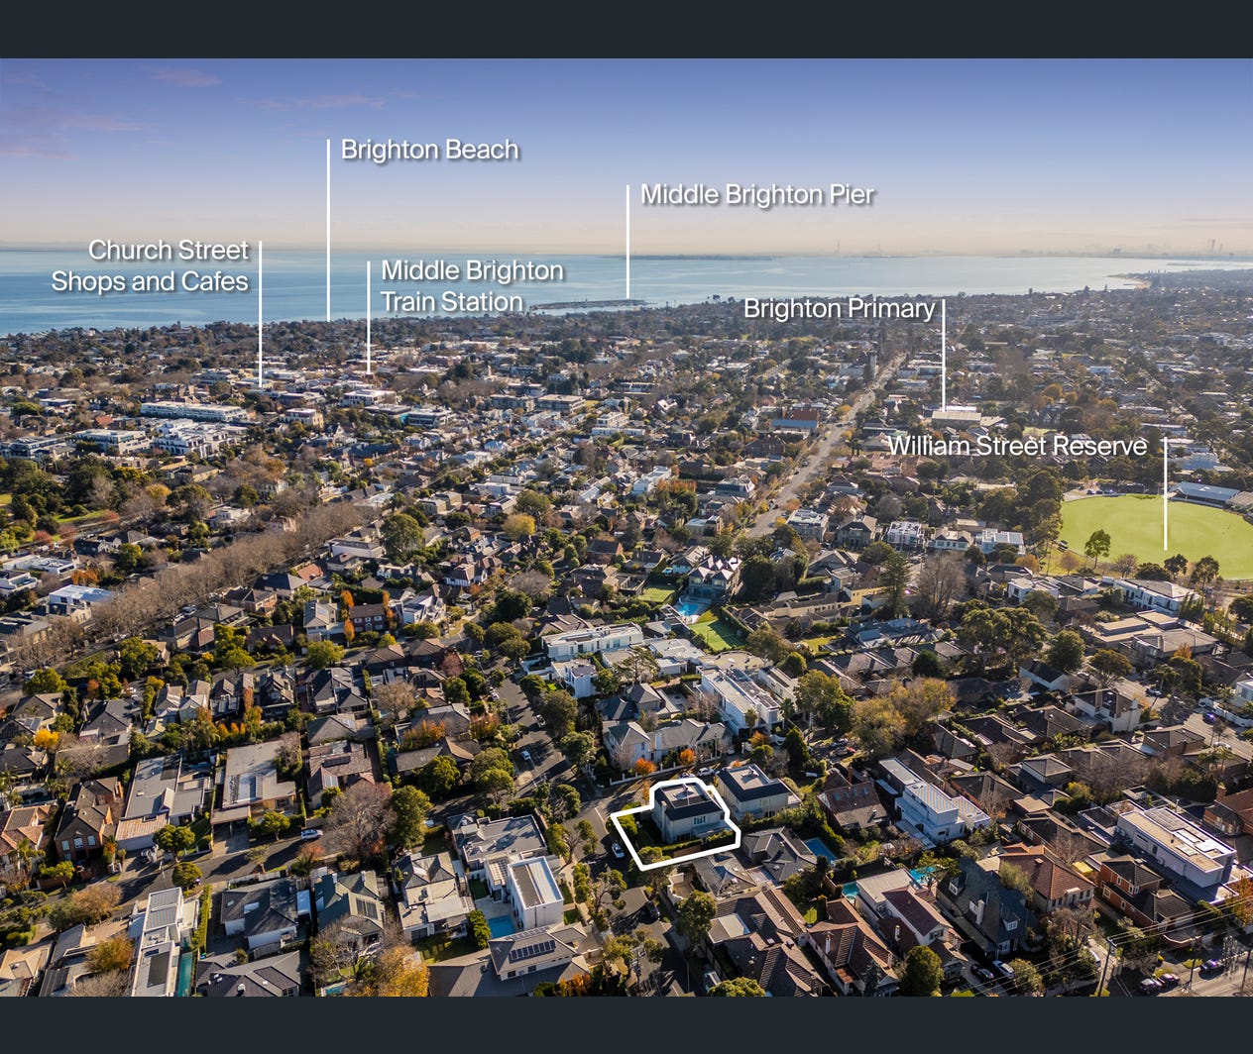Screen dimensions: 1253x1054
Task: Click the Brighton Beach label
Action: (429, 150)
